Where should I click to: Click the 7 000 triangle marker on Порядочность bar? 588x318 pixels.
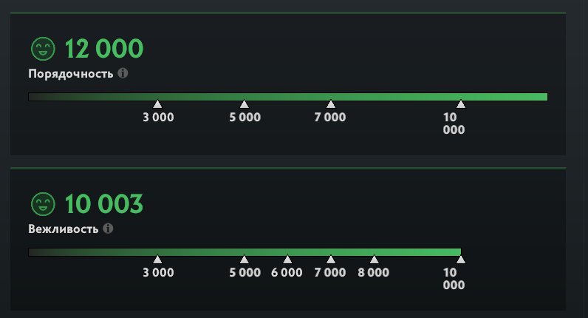[331, 104]
